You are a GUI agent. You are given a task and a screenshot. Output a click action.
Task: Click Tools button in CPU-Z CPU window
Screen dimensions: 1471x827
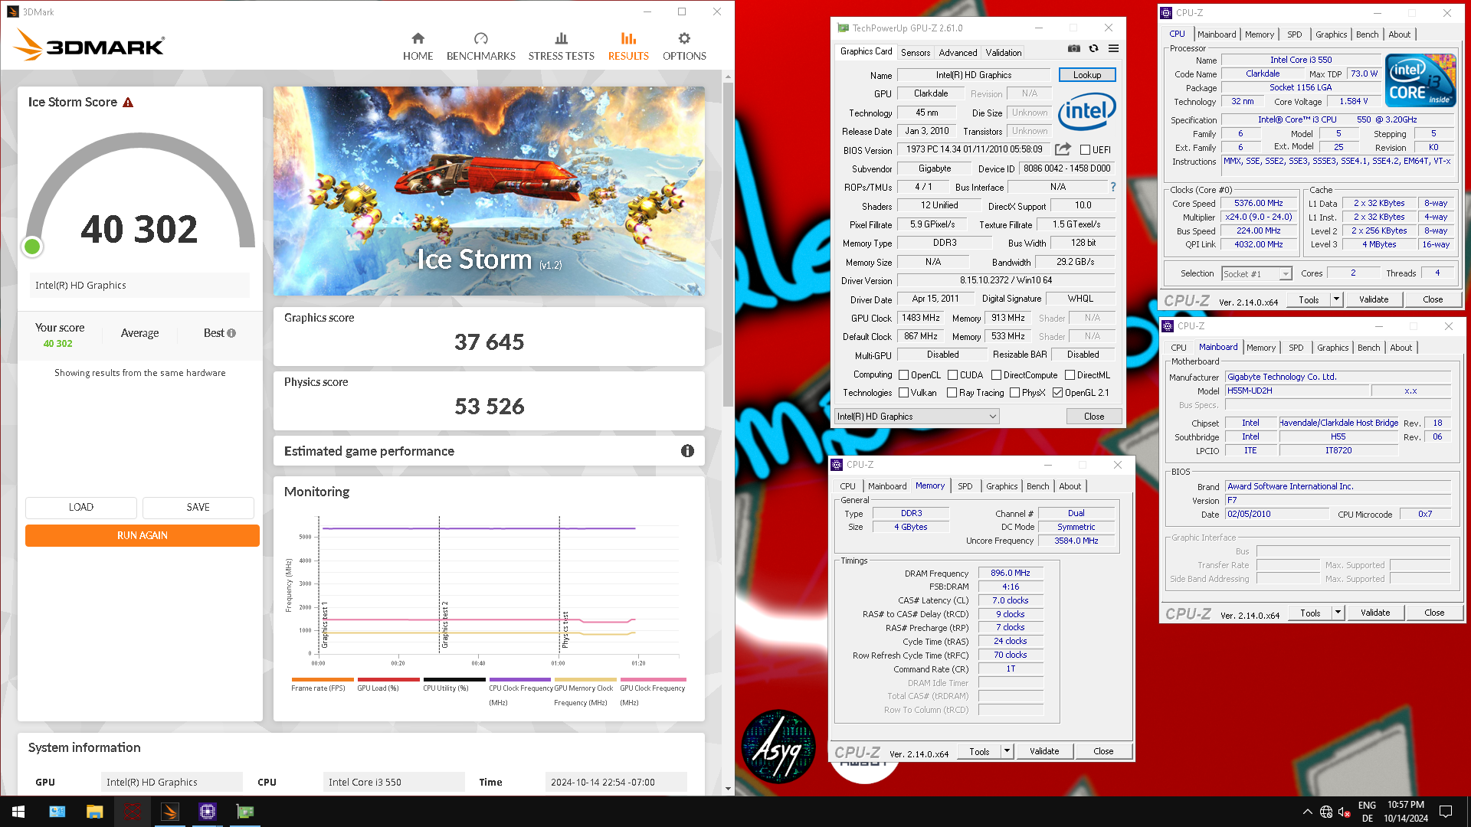coord(1309,299)
